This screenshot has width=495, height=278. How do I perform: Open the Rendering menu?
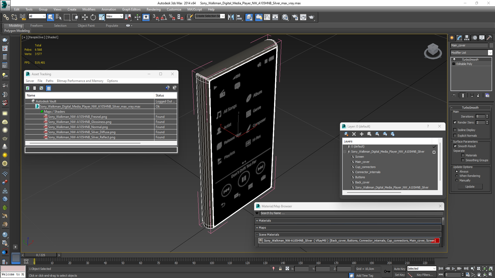(x=153, y=9)
